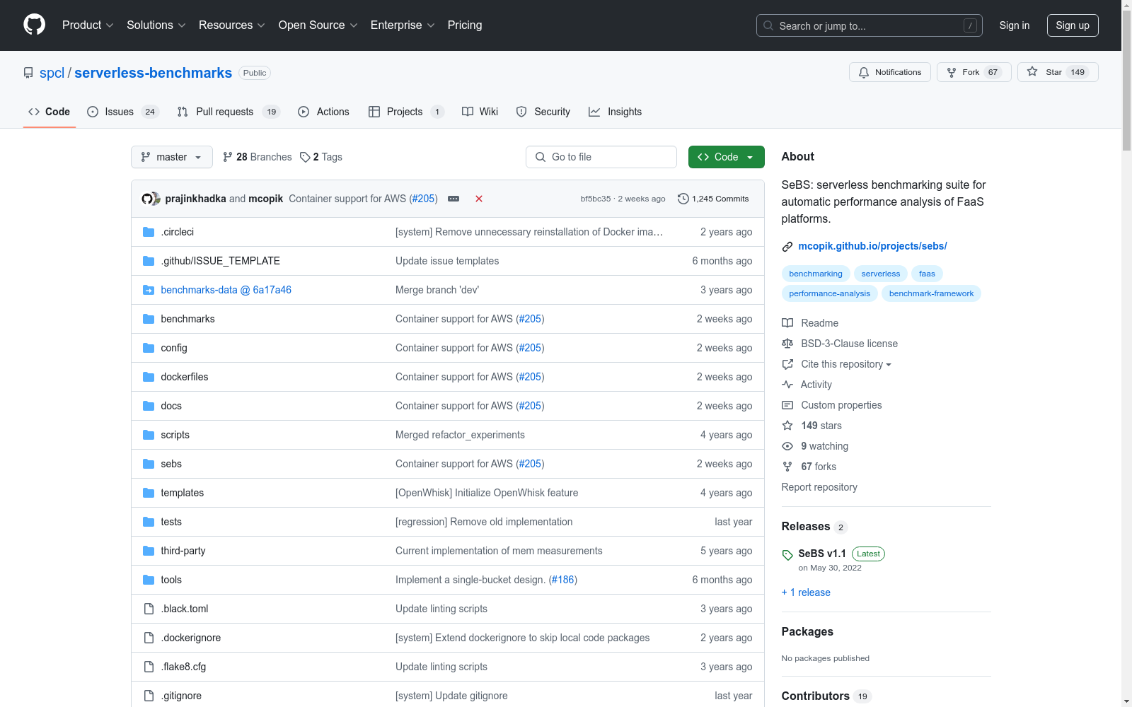
Task: Click the failed status X icon
Action: pyautogui.click(x=479, y=199)
